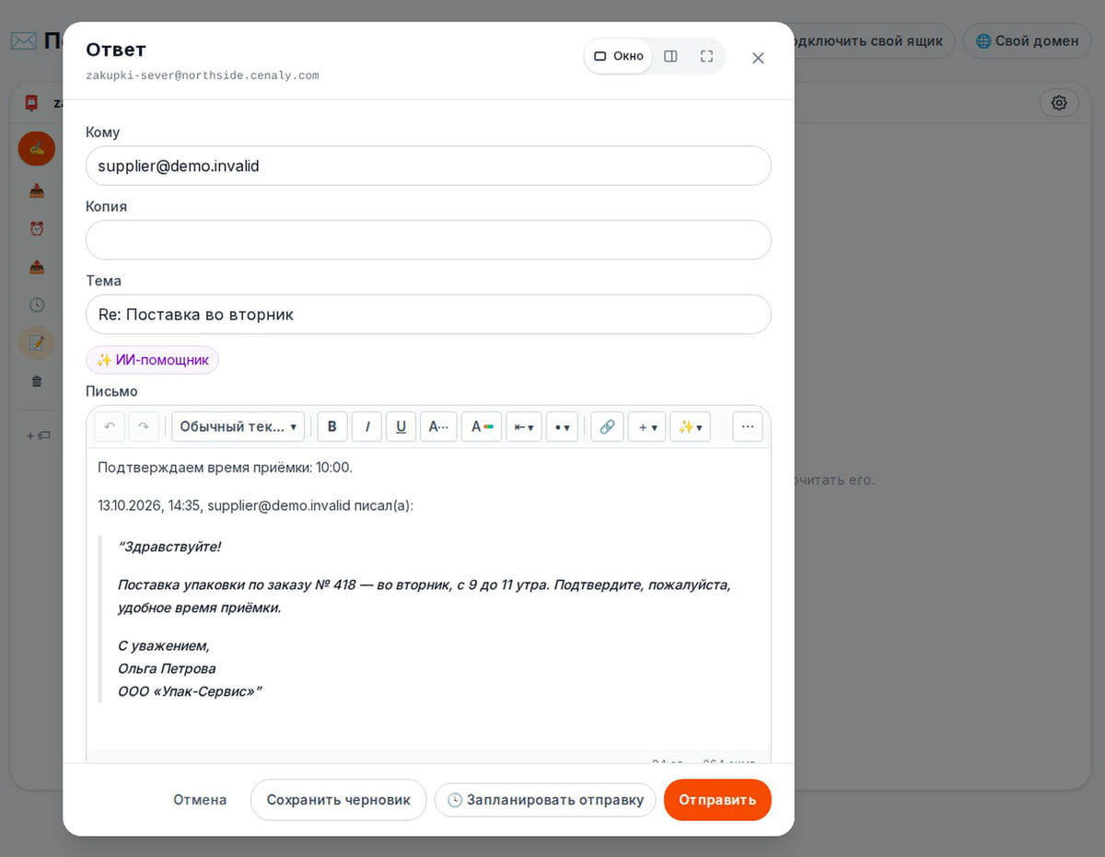
Task: Open the text color picker
Action: point(482,427)
